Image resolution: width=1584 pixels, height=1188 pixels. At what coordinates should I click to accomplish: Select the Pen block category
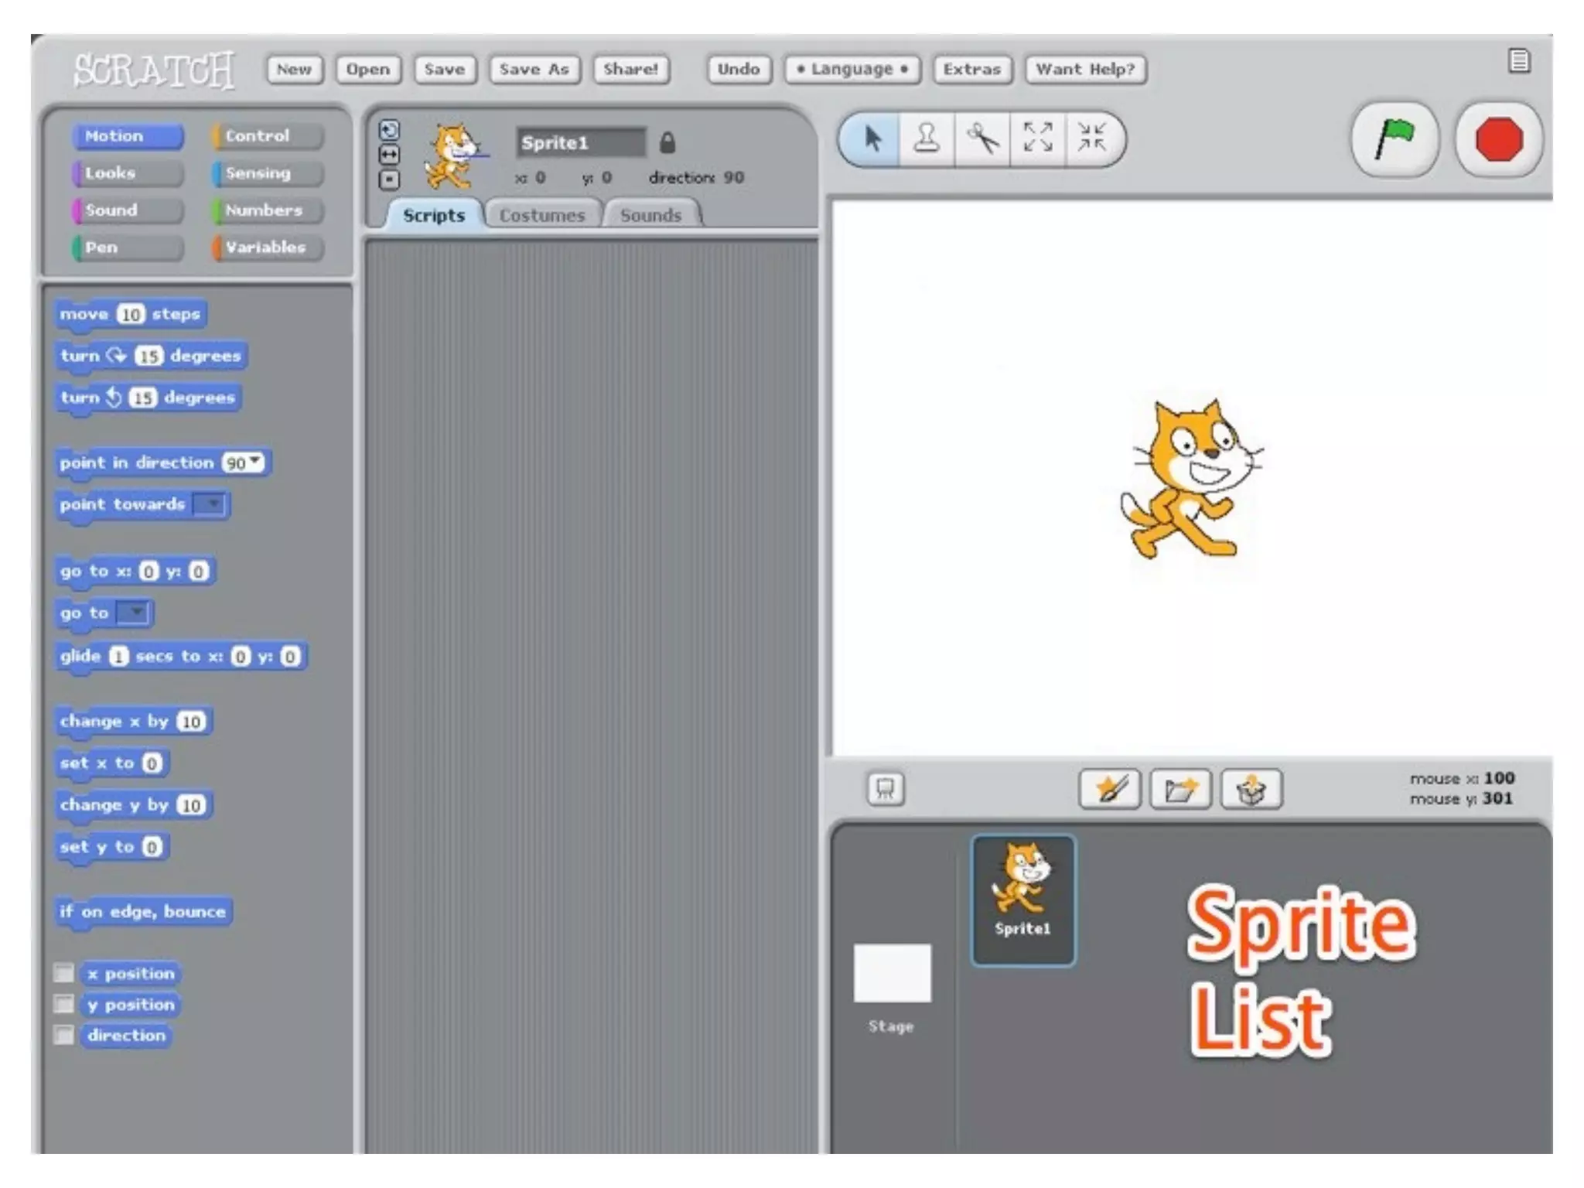(x=128, y=247)
